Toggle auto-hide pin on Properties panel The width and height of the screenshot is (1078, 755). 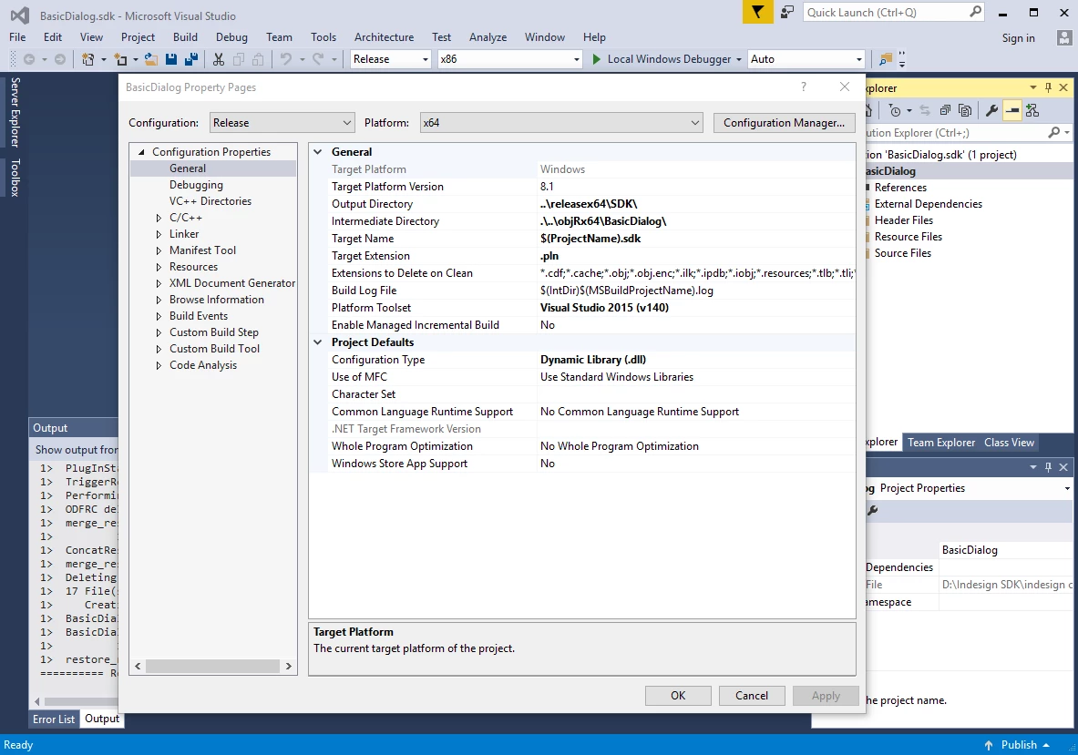pos(1049,467)
